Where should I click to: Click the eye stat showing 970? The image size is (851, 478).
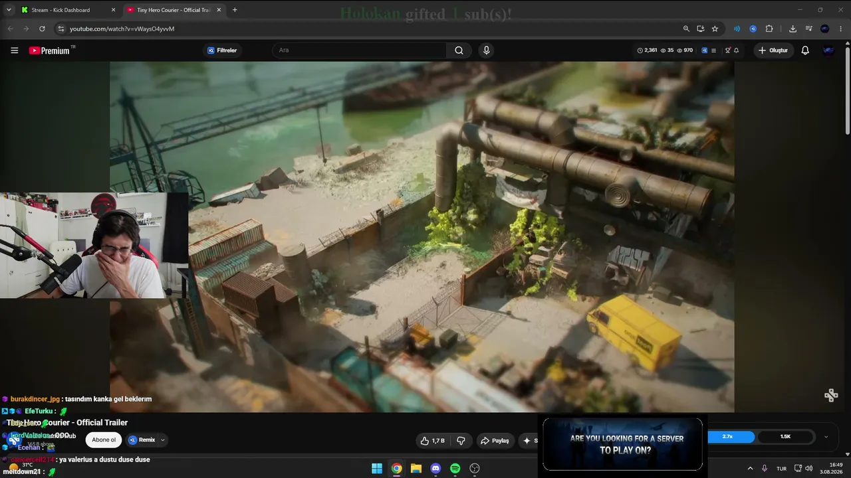tap(685, 50)
